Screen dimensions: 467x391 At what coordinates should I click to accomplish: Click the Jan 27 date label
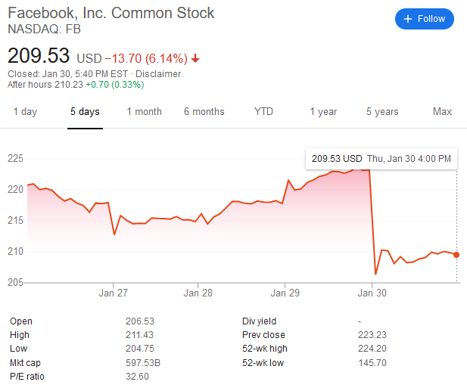[x=112, y=293]
